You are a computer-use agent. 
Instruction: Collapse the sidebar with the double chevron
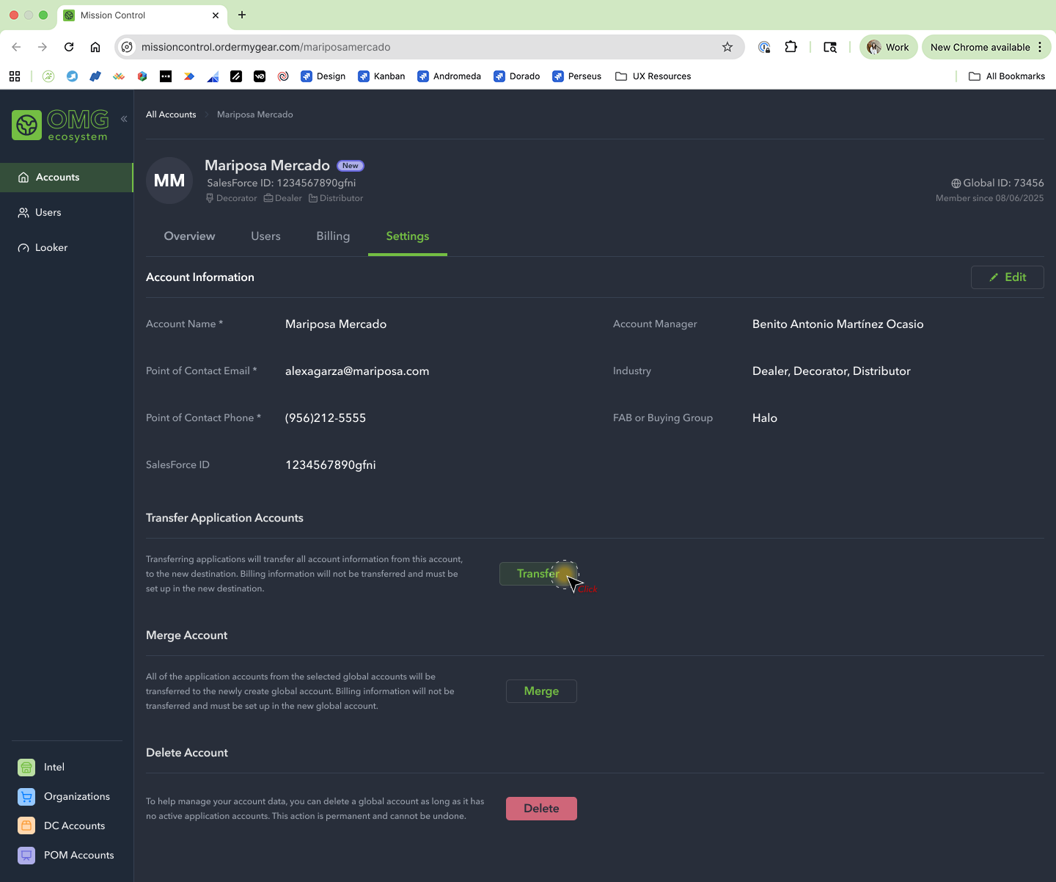tap(124, 118)
